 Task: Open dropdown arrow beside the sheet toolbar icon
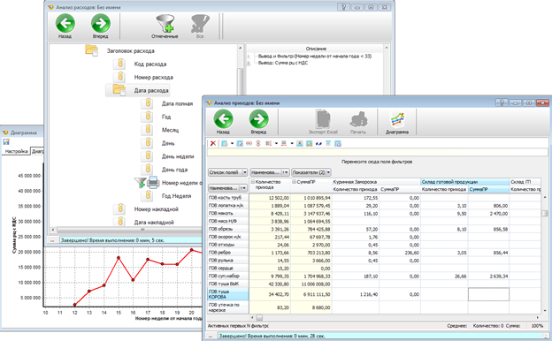coord(232,143)
